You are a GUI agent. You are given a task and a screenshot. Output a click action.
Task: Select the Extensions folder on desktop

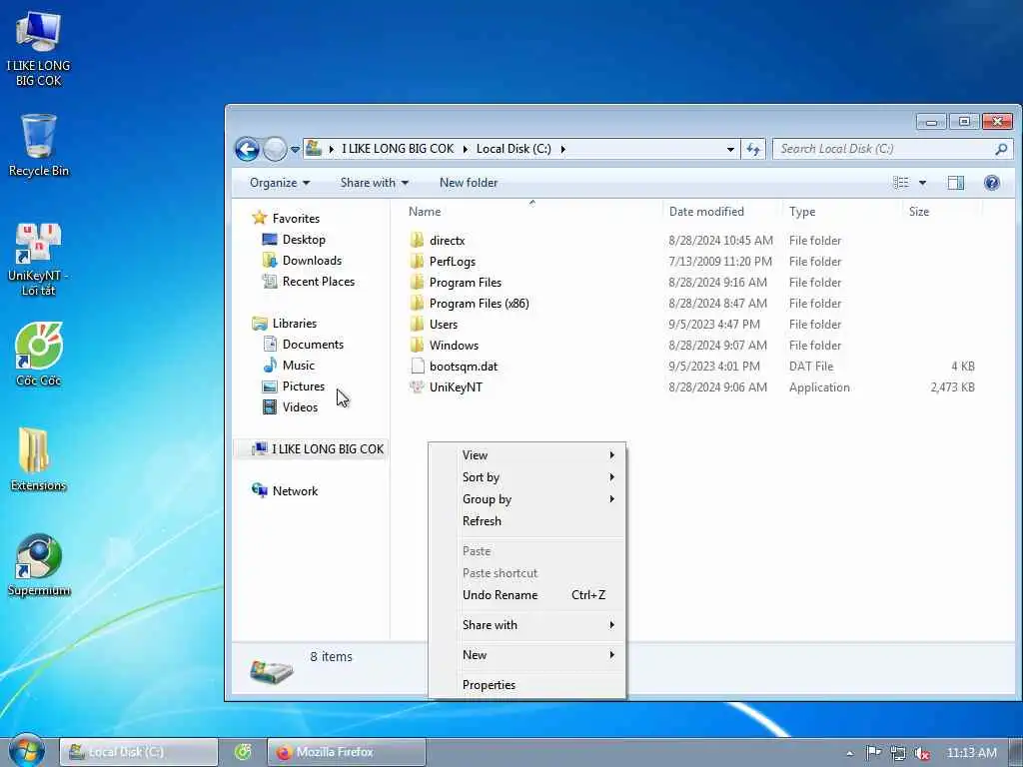pyautogui.click(x=38, y=459)
